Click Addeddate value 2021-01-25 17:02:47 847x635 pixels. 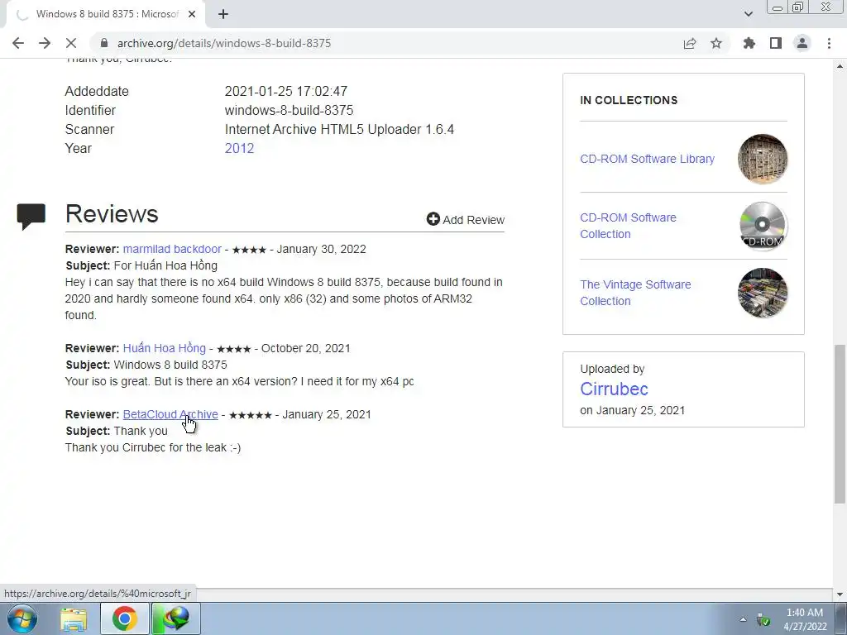point(286,91)
